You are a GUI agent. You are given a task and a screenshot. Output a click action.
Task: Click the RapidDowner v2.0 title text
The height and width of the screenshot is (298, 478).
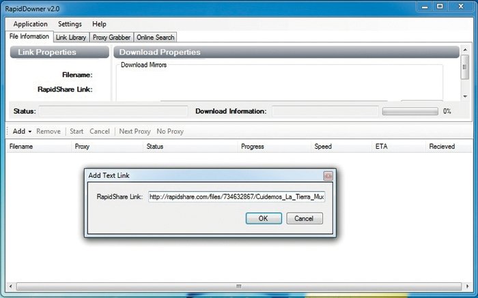click(32, 9)
